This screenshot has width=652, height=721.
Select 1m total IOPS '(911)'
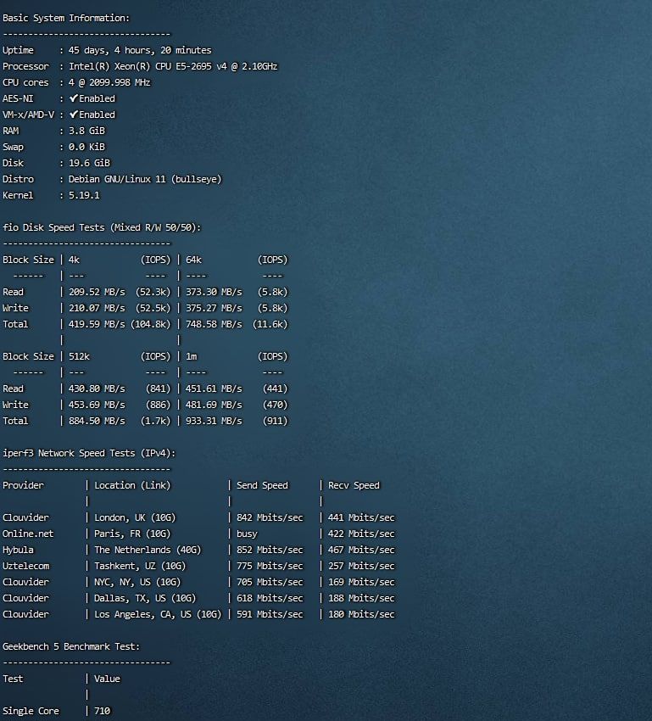276,421
